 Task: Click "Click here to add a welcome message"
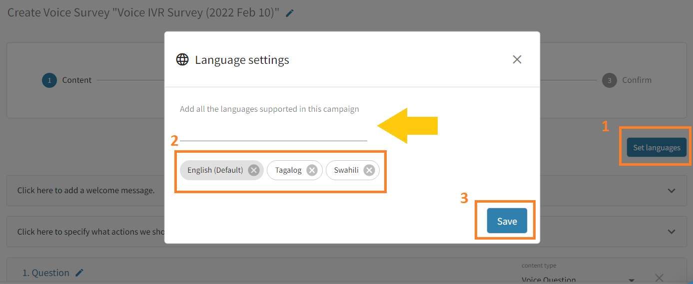pos(86,191)
